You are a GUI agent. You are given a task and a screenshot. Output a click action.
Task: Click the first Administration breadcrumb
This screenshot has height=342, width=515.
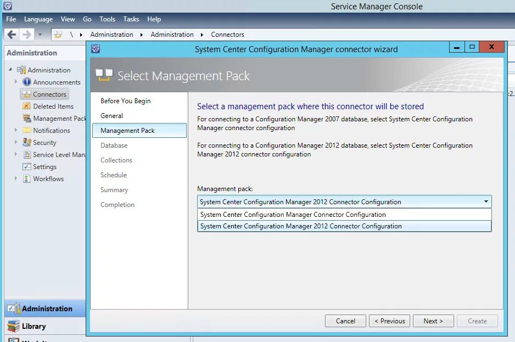(x=111, y=35)
